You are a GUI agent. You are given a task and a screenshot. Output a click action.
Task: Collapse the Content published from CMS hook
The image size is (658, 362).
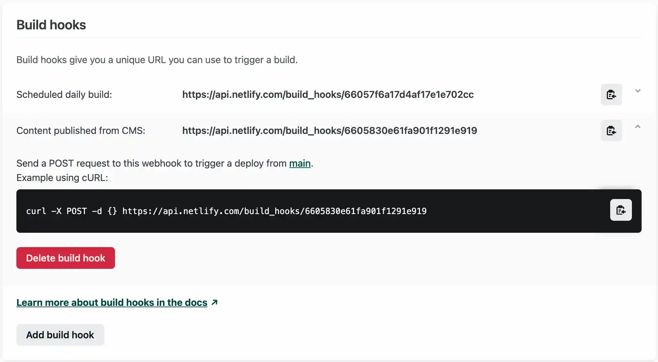tap(638, 127)
